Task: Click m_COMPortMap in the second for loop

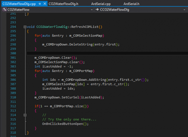Action: pyautogui.click(x=81, y=71)
